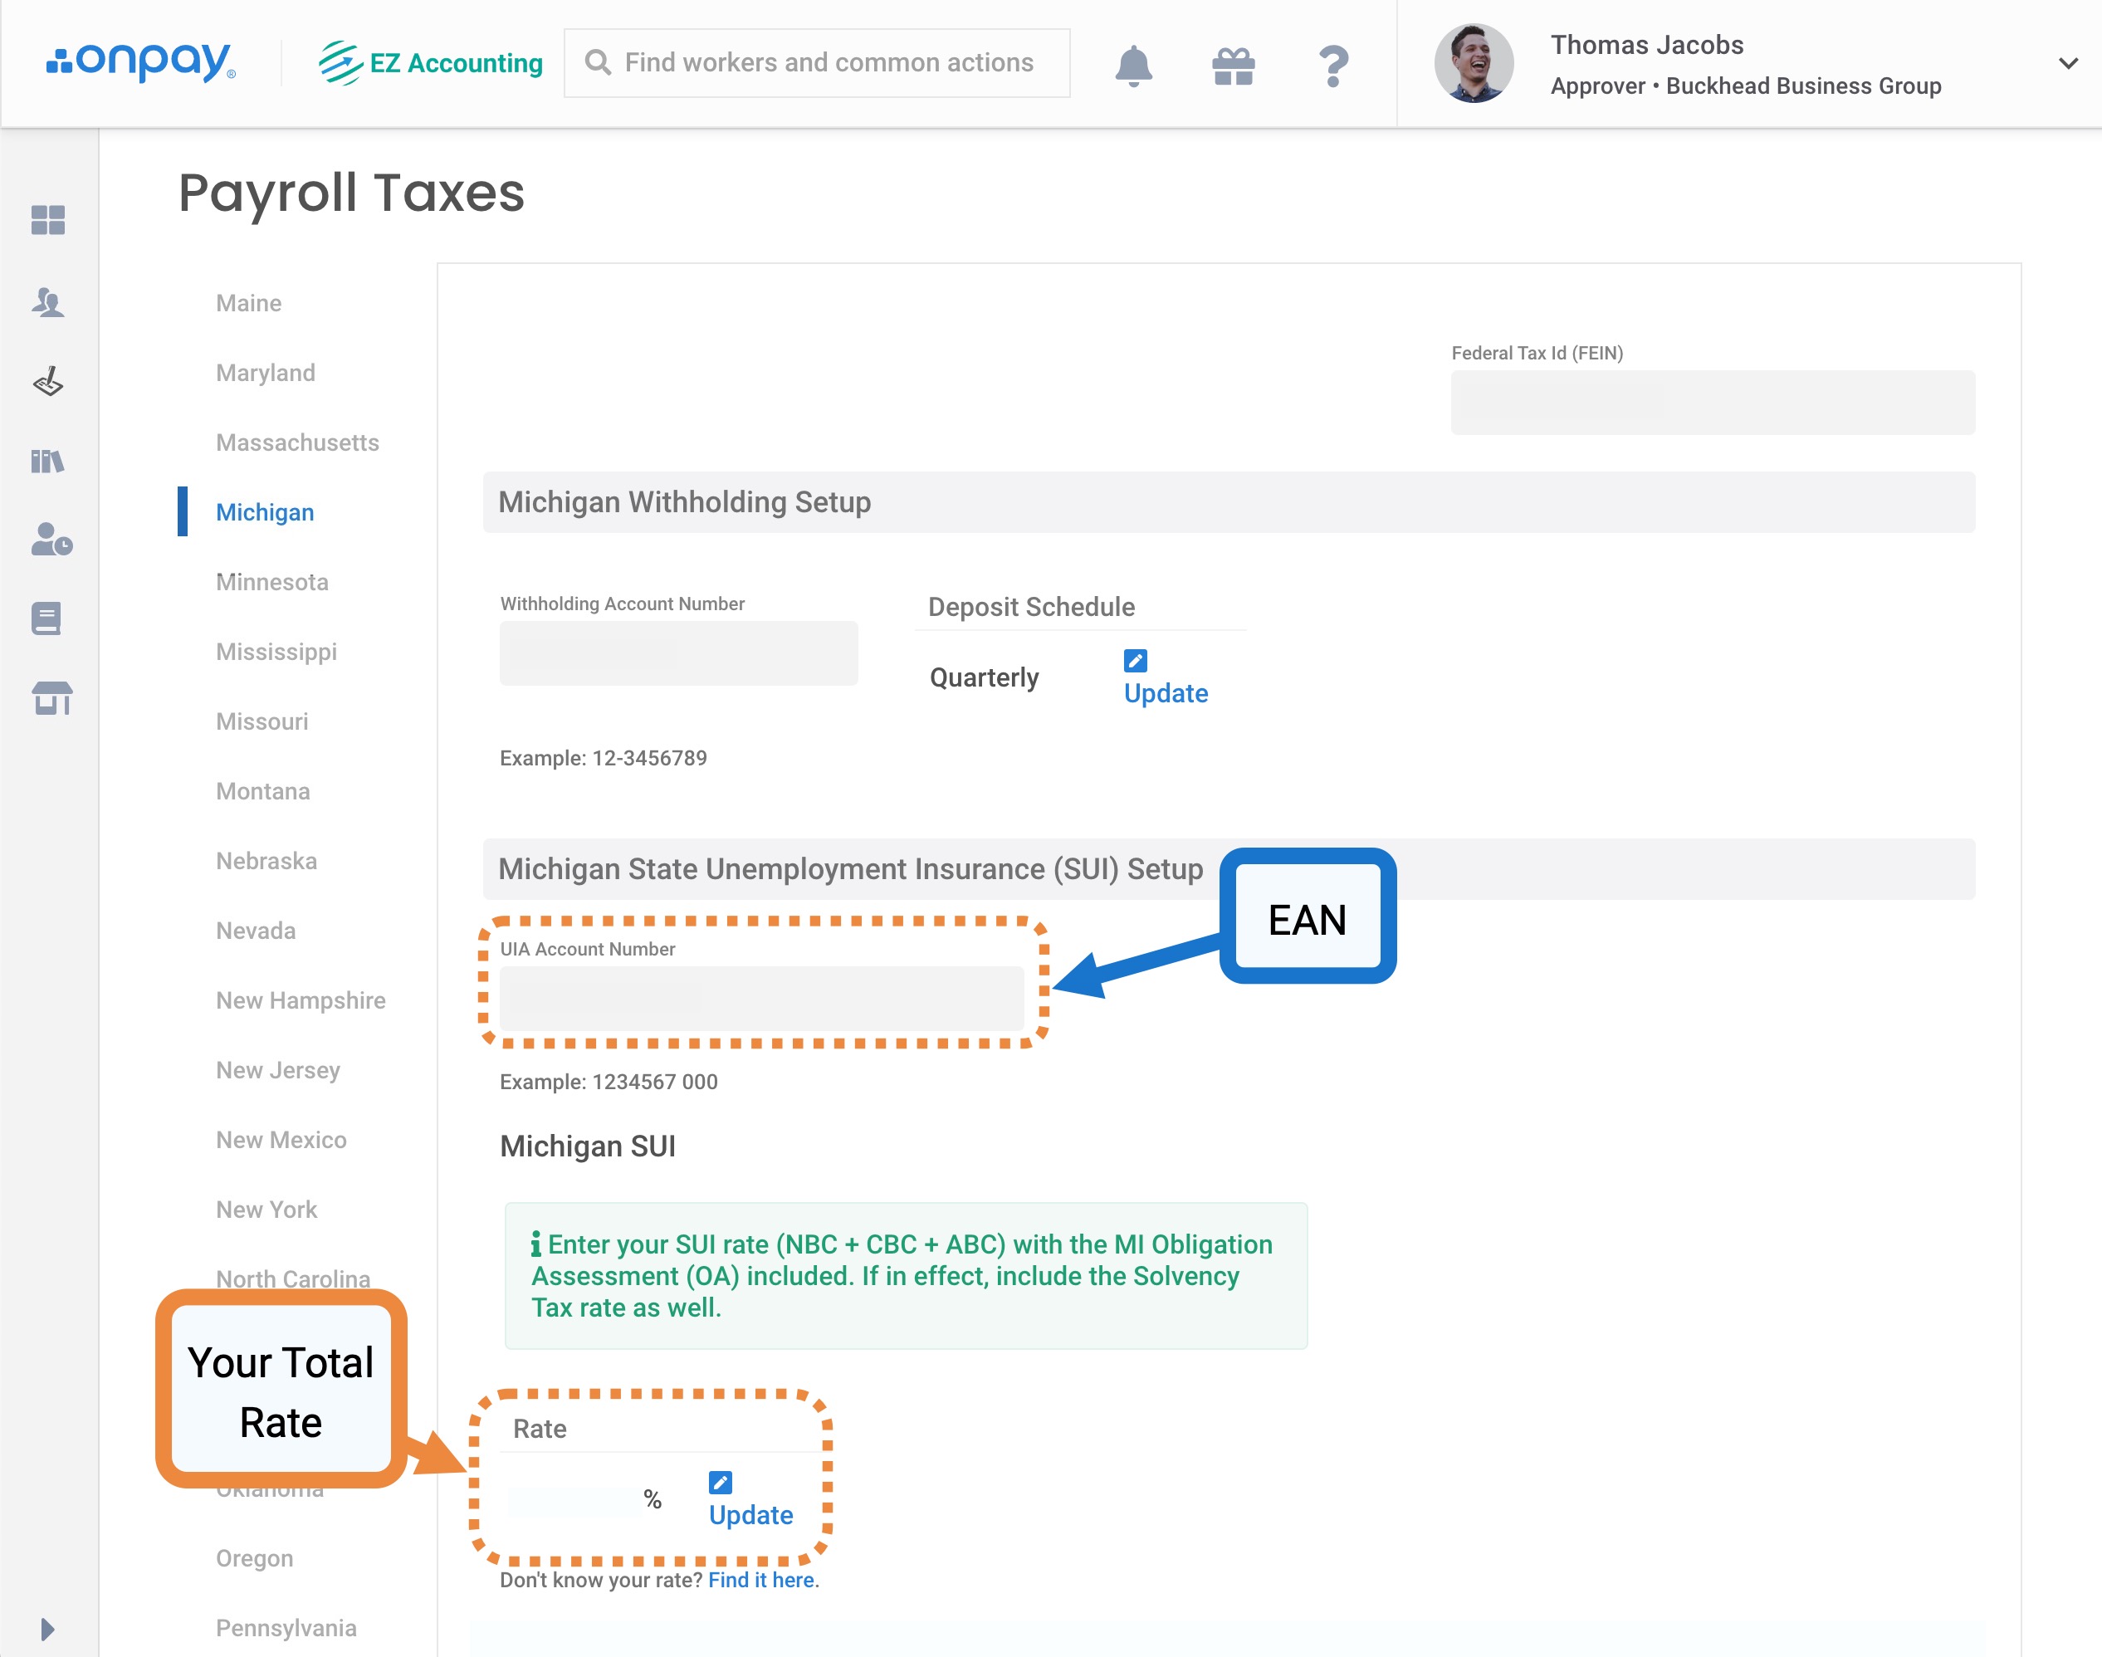Select New York in the state list
Viewport: 2102px width, 1657px height.
click(266, 1210)
